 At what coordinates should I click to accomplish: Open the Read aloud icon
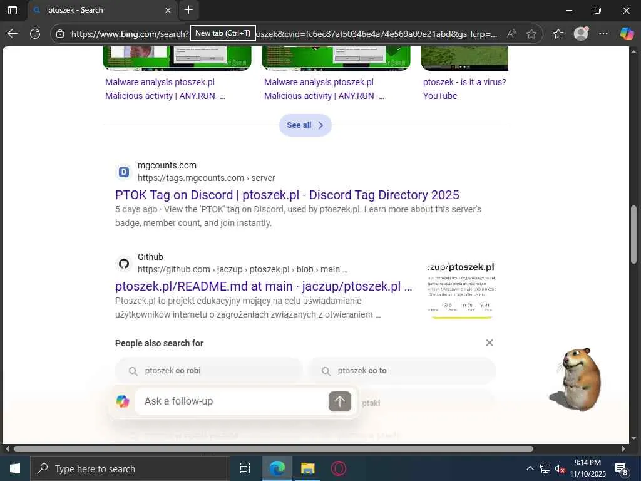coord(511,34)
